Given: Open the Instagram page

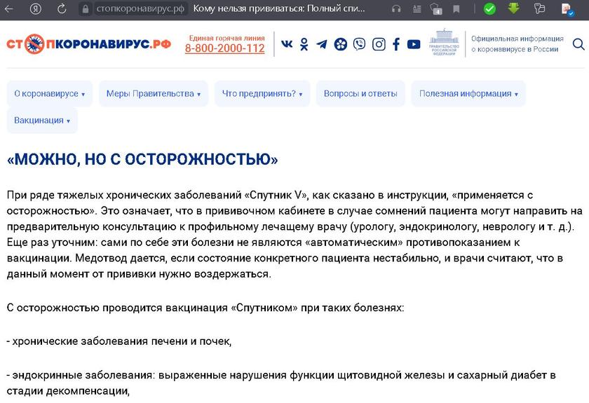Looking at the screenshot, I should click(379, 44).
